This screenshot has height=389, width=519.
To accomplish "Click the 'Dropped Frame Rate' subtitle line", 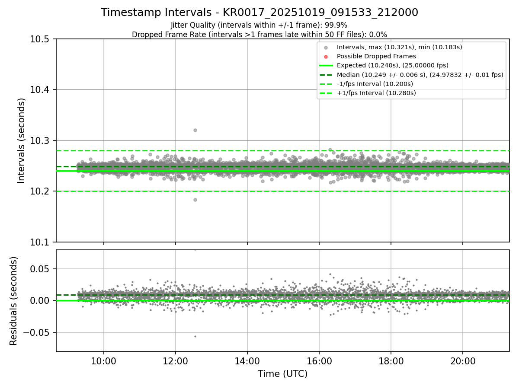I will point(259,35).
